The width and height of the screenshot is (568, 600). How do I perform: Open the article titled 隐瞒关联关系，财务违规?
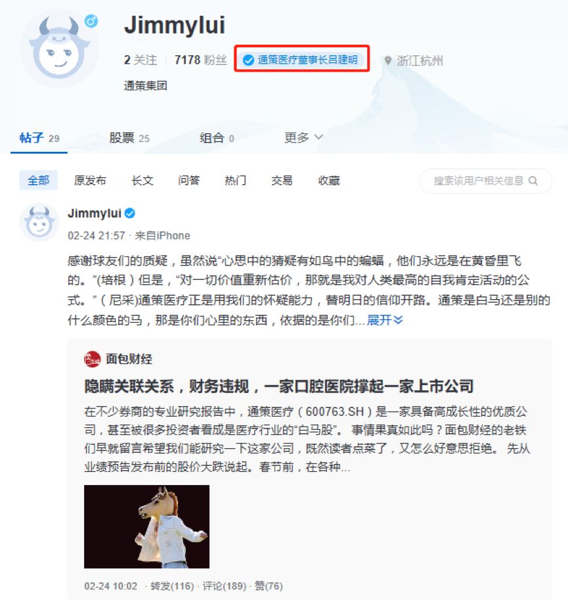(x=278, y=386)
